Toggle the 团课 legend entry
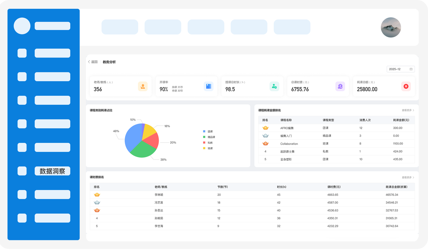Screen dimensions: 428x250 pos(208,132)
